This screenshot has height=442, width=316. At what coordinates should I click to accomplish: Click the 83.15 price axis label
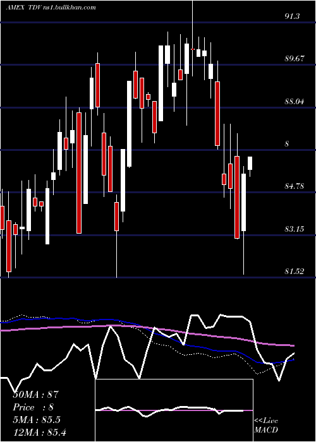pyautogui.click(x=295, y=229)
